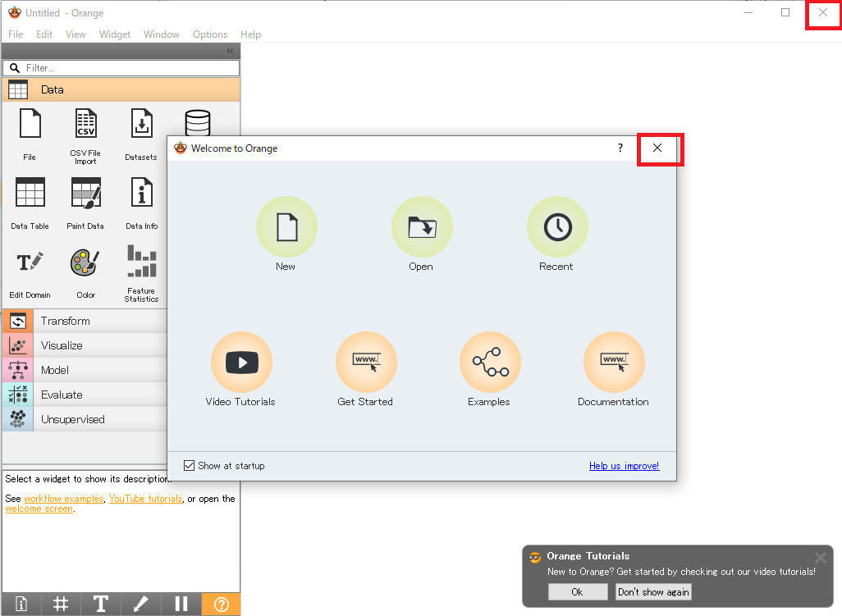Uncheck Show at startup checkbox

[x=190, y=466]
